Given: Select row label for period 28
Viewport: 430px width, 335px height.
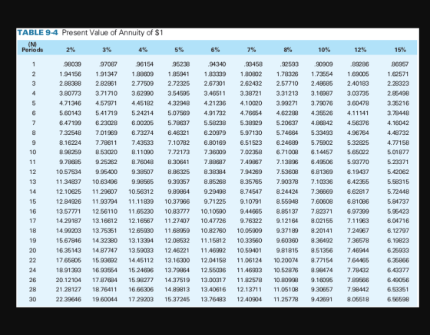Looking at the screenshot, I should coord(32,290).
